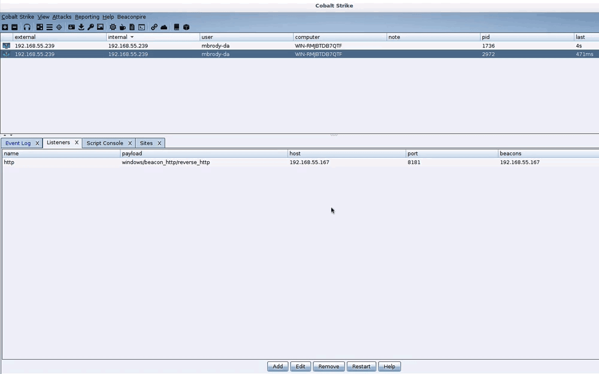Viewport: 599px width, 374px height.
Task: Switch to Pivot Graph view icon
Action: point(40,27)
